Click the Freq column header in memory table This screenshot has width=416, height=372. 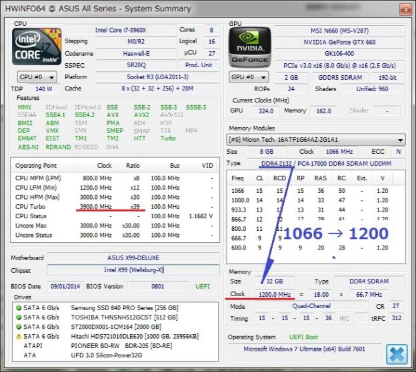point(238,178)
